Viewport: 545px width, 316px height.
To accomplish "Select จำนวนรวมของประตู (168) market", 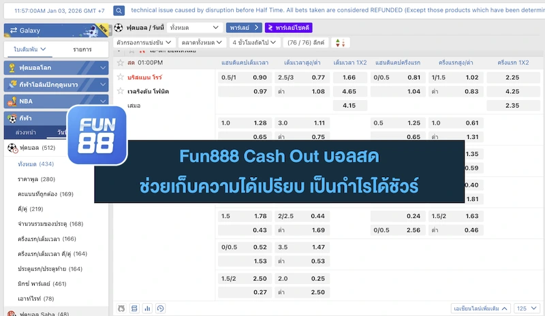I will pos(50,224).
